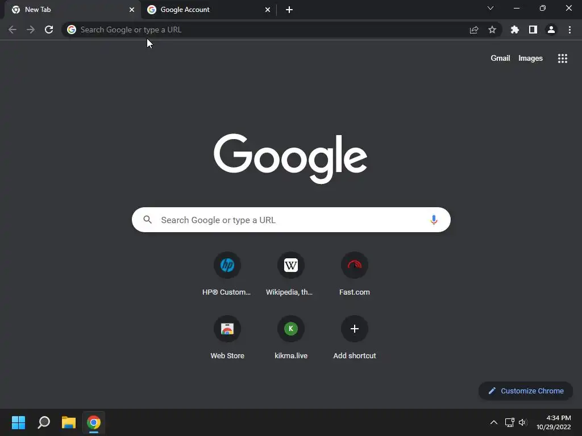This screenshot has width=582, height=436.
Task: Open the Fast.com shortcut
Action: click(x=355, y=274)
